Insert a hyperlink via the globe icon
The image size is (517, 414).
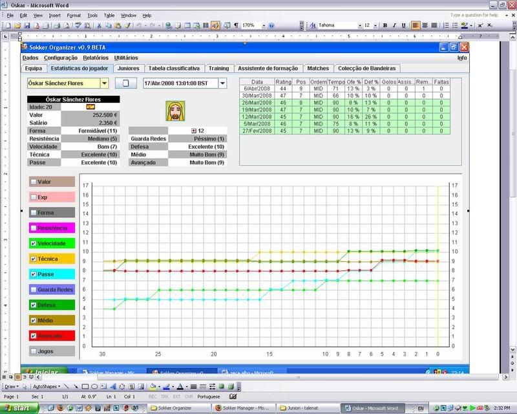pyautogui.click(x=169, y=25)
